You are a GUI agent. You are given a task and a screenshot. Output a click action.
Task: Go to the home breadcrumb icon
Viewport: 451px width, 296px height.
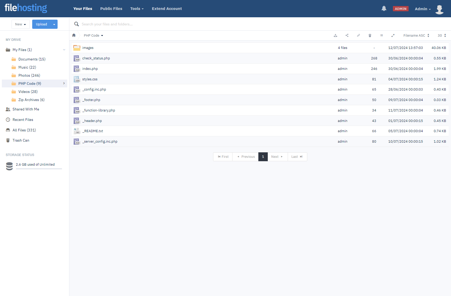(x=74, y=36)
